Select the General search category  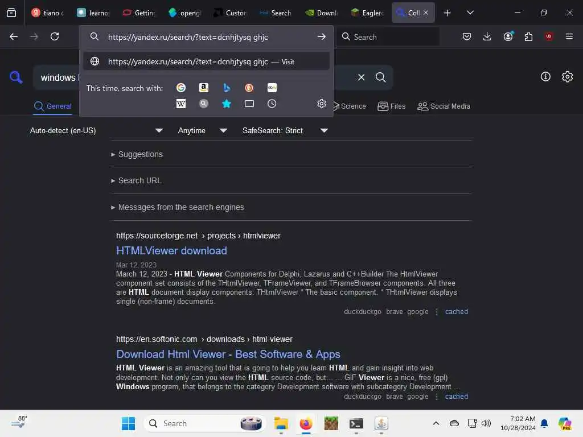coord(53,106)
